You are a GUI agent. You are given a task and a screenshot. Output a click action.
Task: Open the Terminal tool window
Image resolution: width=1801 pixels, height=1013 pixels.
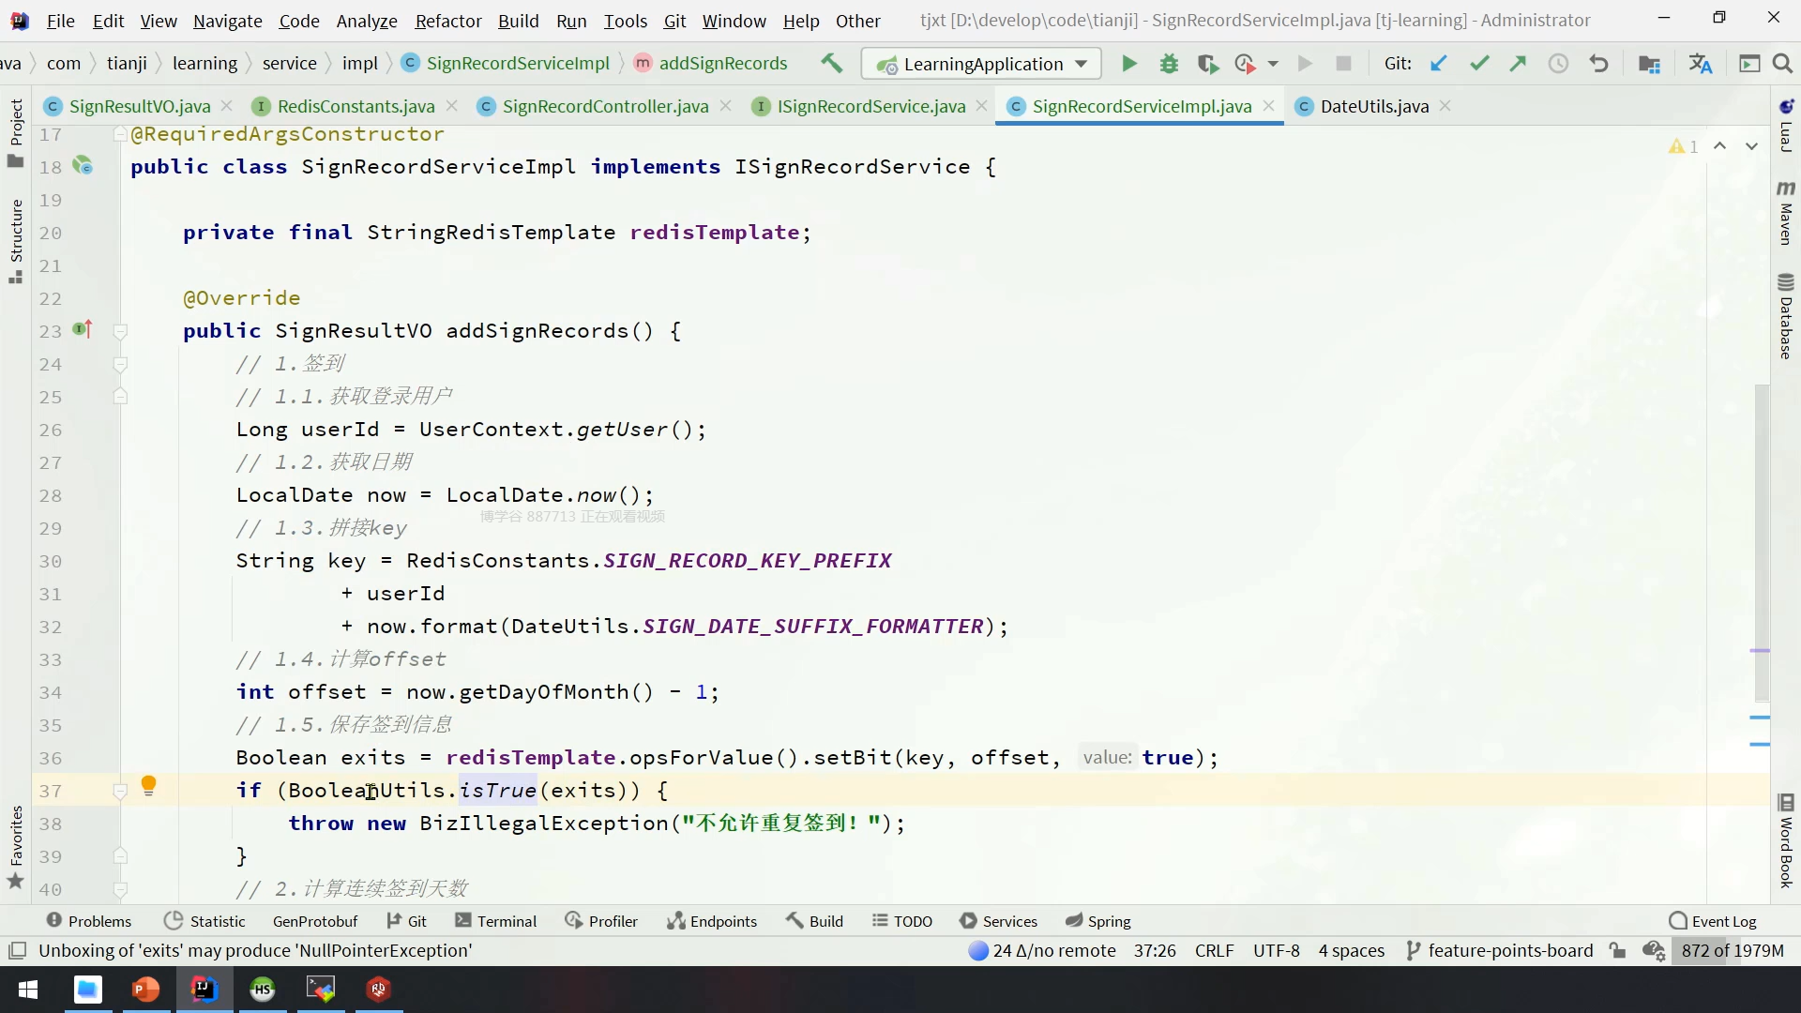click(x=495, y=921)
